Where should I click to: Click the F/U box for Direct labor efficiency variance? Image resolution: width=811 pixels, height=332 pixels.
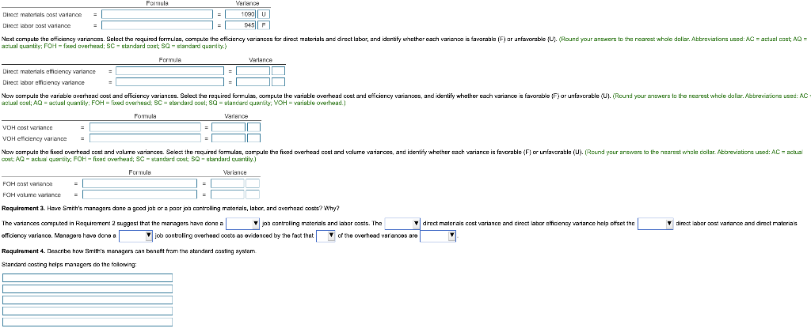pos(278,82)
